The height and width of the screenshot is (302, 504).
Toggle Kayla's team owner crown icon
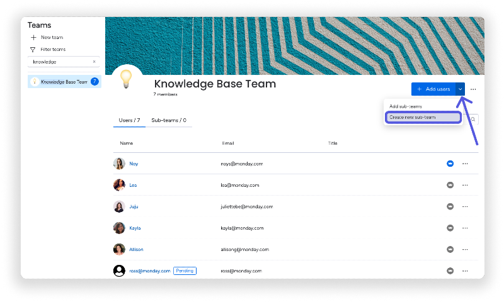450,228
